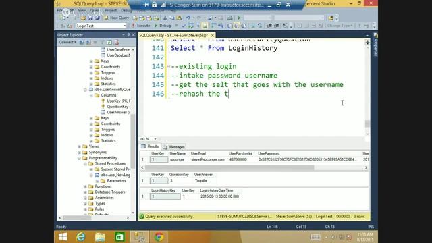Select the dbo.usp_NewLogin stored procedure
The width and height of the screenshot is (432, 243).
click(x=113, y=175)
